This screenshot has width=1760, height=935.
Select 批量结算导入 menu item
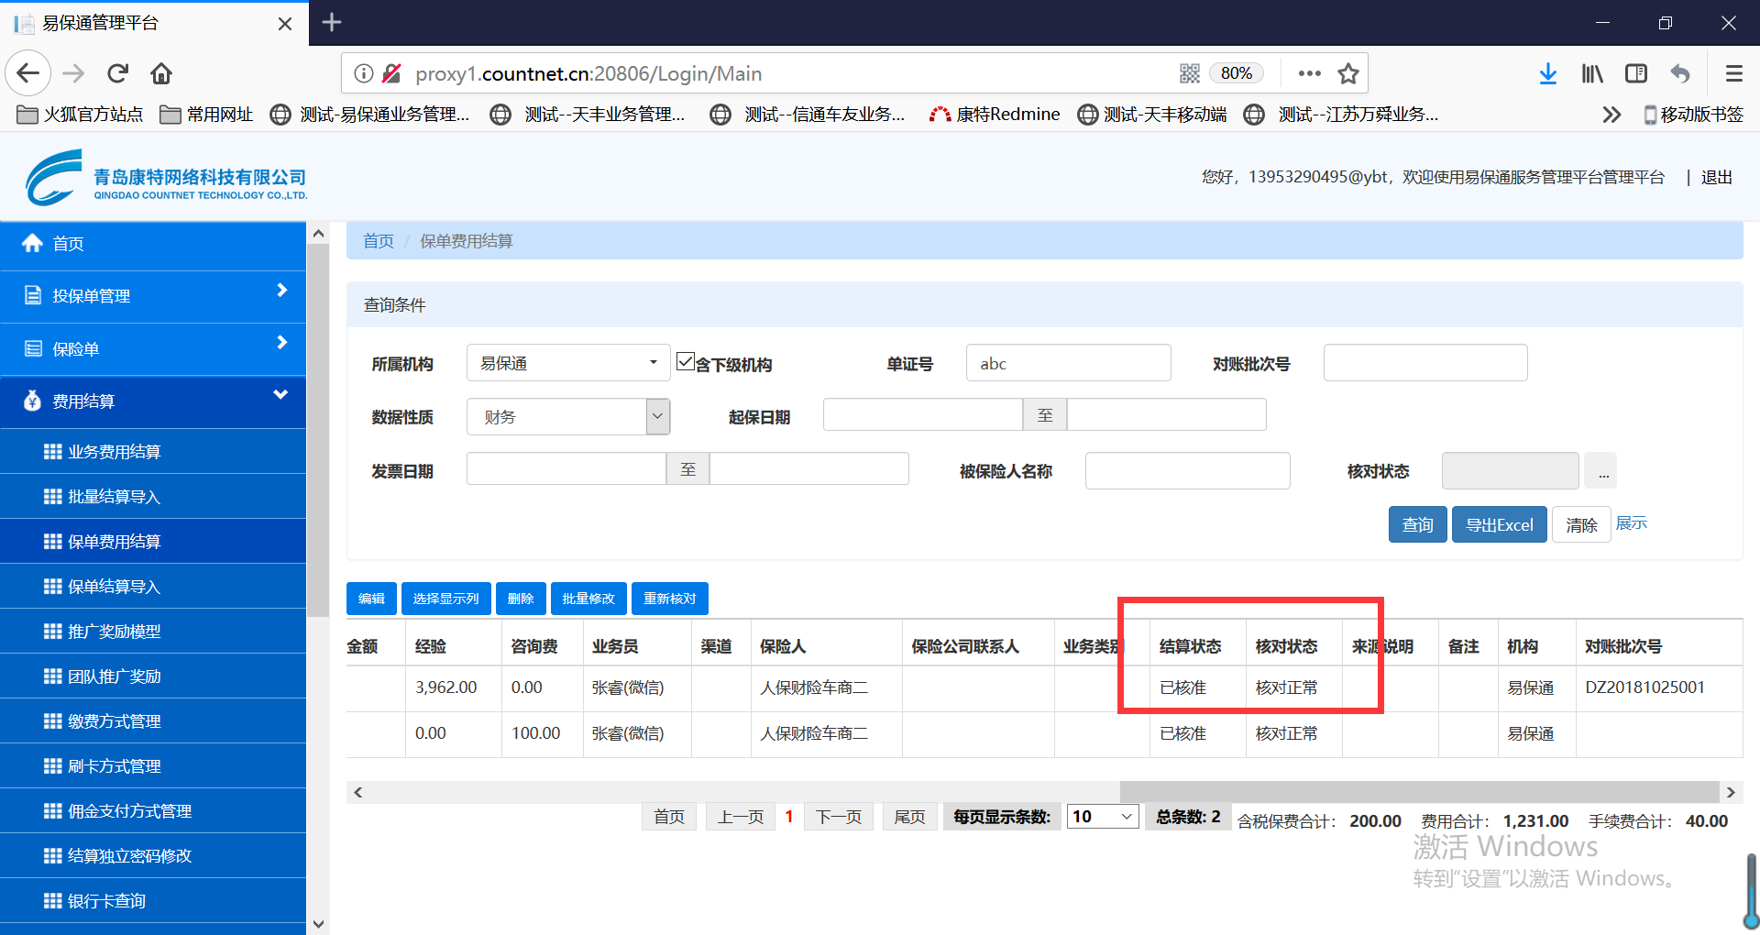pyautogui.click(x=115, y=497)
